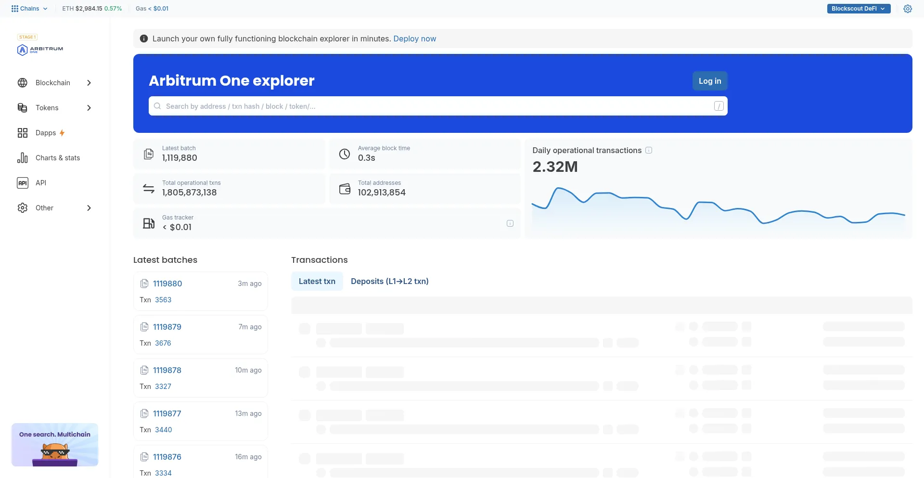
Task: Open batch 1119879 details
Action: [167, 326]
